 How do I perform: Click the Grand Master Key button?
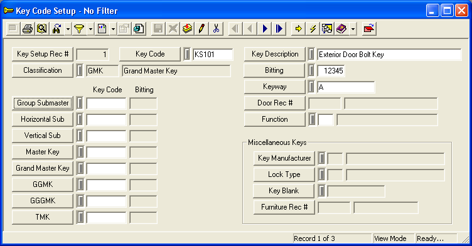click(x=43, y=168)
